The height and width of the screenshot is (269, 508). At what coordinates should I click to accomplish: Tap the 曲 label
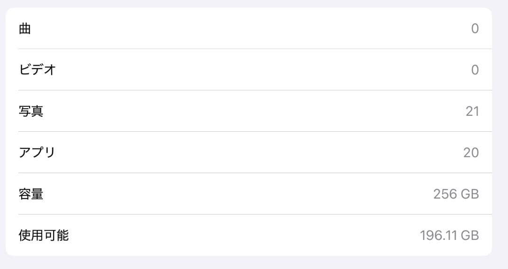click(24, 29)
